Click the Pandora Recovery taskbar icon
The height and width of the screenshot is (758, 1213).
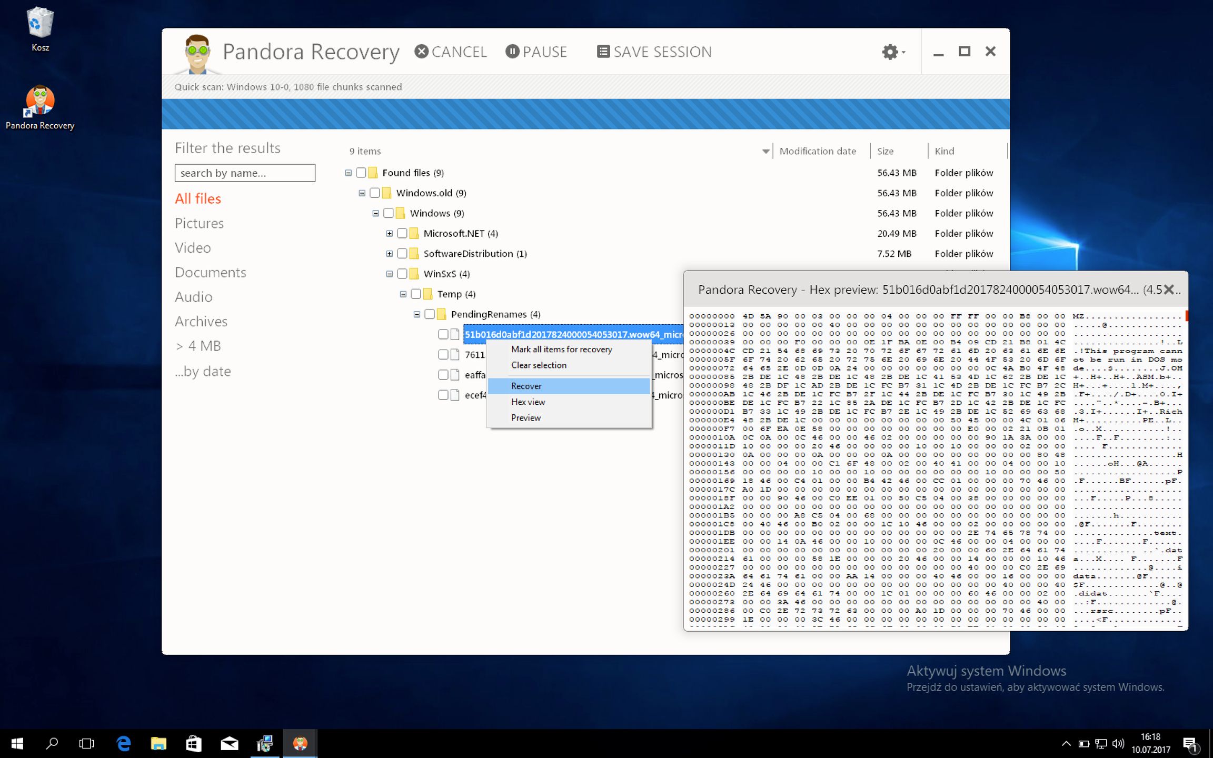(x=300, y=743)
